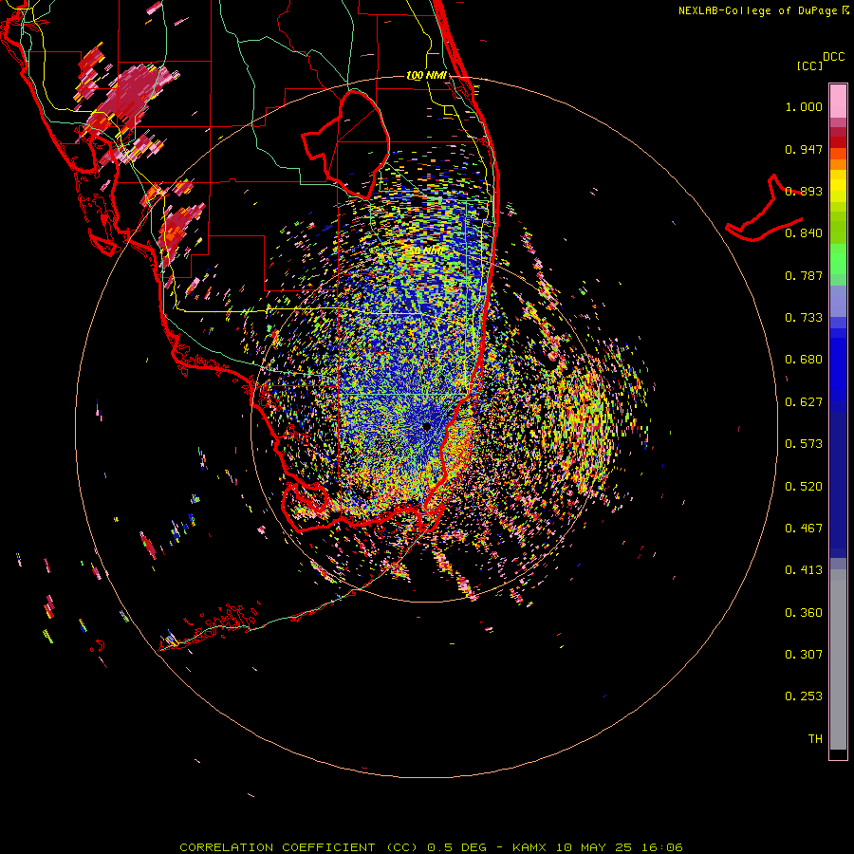Click the gray lower segment of color bar

(x=838, y=659)
